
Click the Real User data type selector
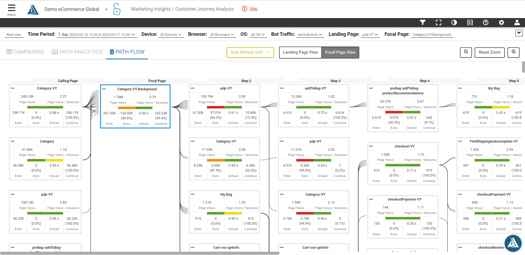[x=14, y=35]
